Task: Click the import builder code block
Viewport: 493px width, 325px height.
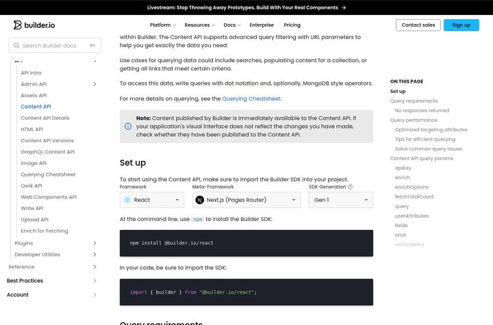Action: pyautogui.click(x=246, y=292)
